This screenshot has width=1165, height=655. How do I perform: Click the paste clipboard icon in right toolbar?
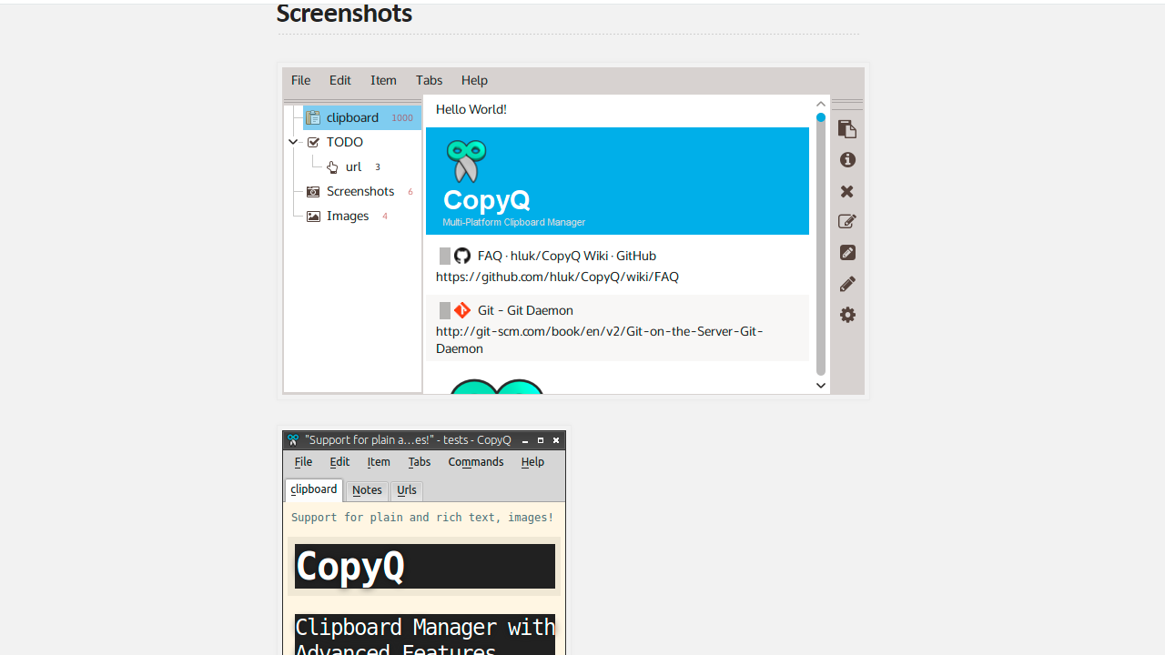[847, 129]
